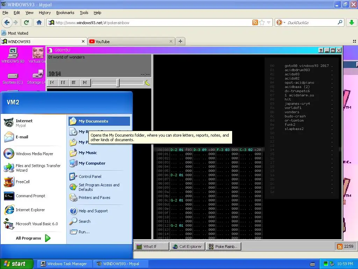
Task: Open the System (C:) drive icon
Action: tap(13, 79)
